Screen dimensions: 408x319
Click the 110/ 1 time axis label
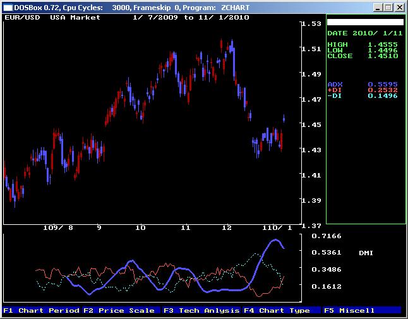point(277,228)
